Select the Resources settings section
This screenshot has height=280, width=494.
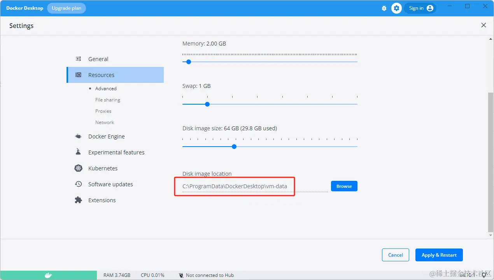click(115, 75)
